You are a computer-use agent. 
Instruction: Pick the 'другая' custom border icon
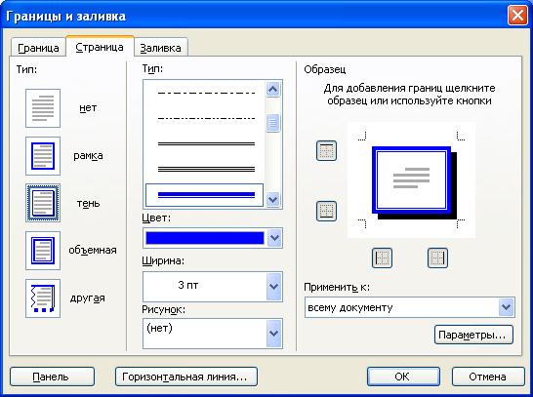(43, 298)
